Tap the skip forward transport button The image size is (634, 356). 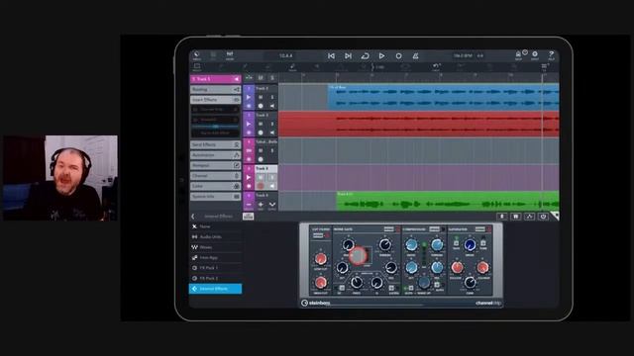(348, 56)
